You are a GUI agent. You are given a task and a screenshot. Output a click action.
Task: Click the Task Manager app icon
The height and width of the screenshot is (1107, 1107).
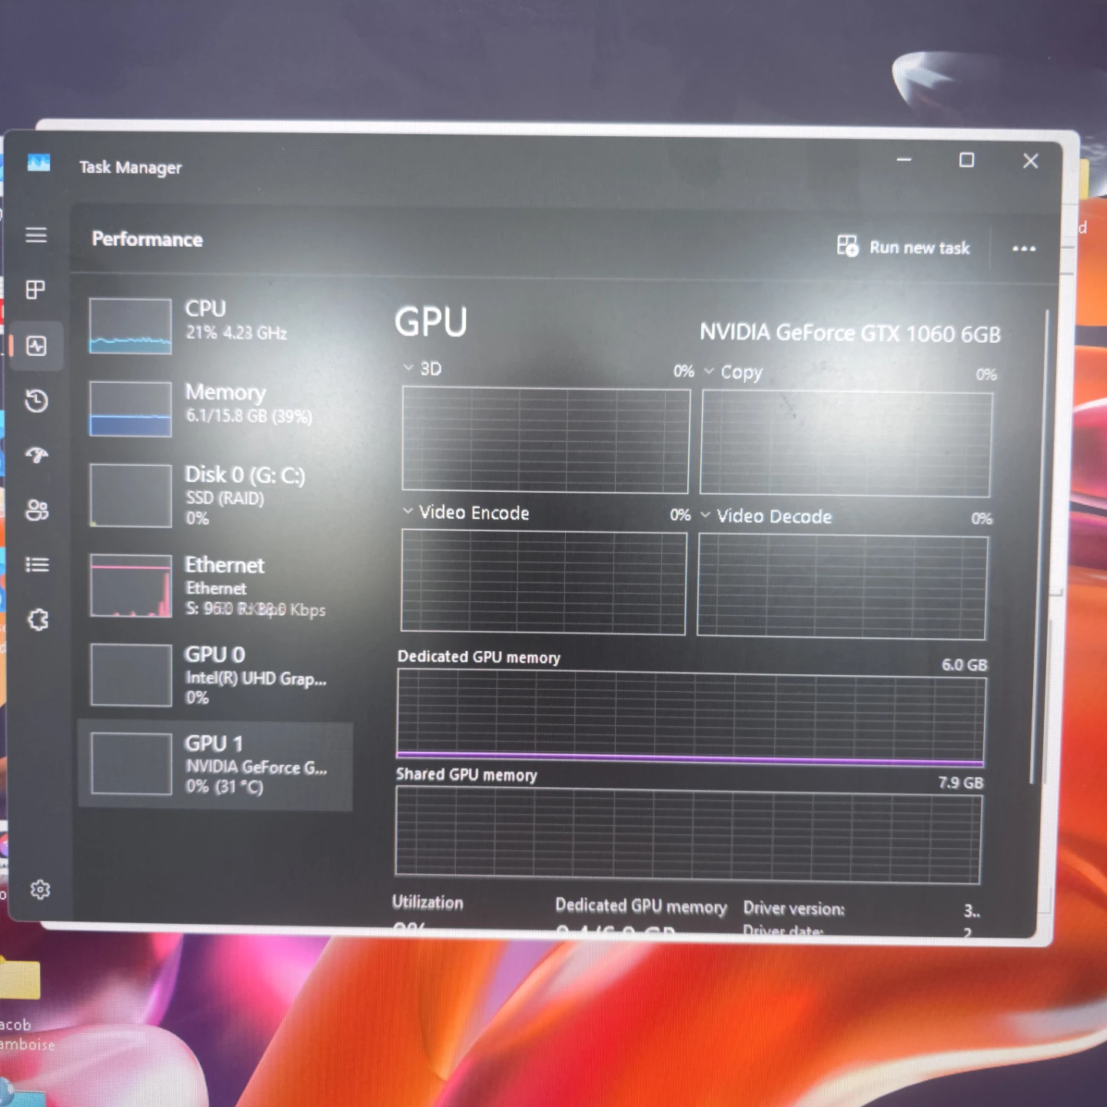pyautogui.click(x=38, y=163)
